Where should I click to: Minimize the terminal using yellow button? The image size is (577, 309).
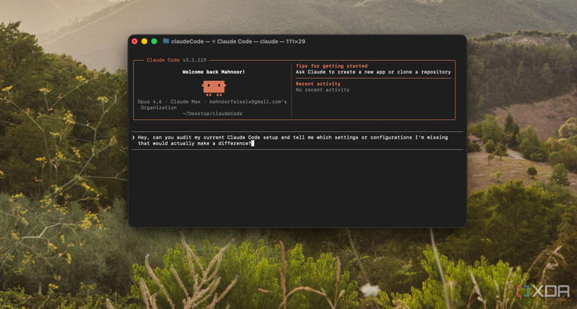click(145, 41)
